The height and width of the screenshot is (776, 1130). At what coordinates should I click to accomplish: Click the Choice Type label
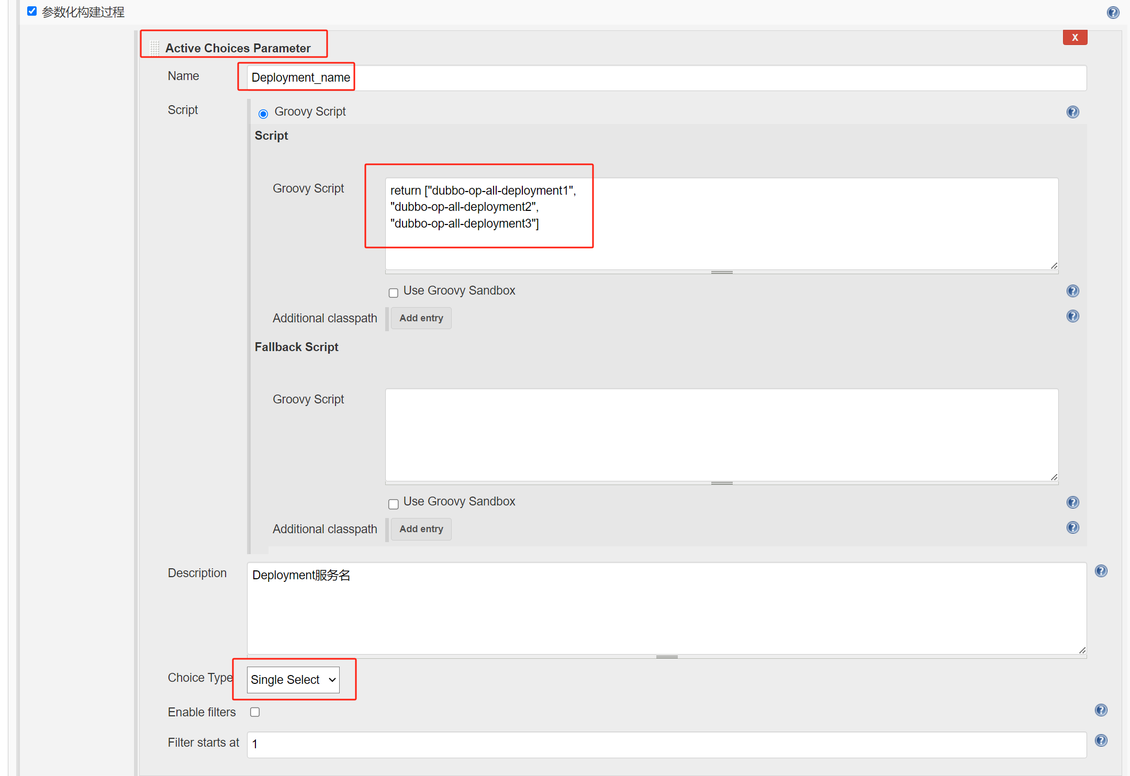200,678
